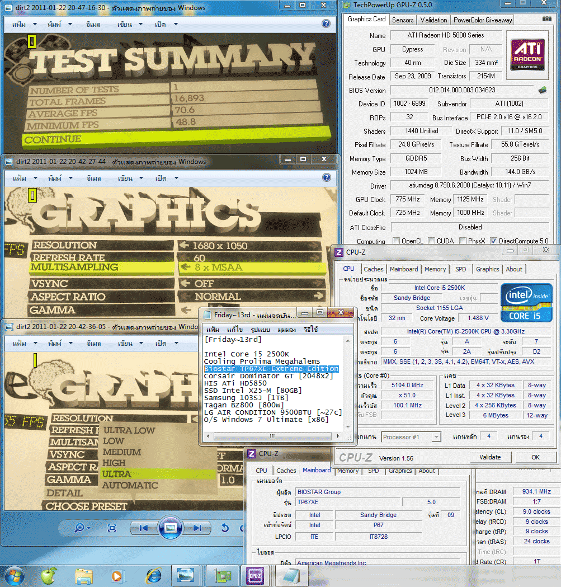Viewport: 561px width, 587px height.
Task: Go to next picture in photo viewer
Action: (197, 528)
